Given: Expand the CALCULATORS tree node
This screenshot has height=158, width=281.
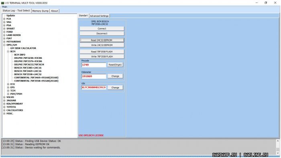Looking at the screenshot, I should (4, 110).
